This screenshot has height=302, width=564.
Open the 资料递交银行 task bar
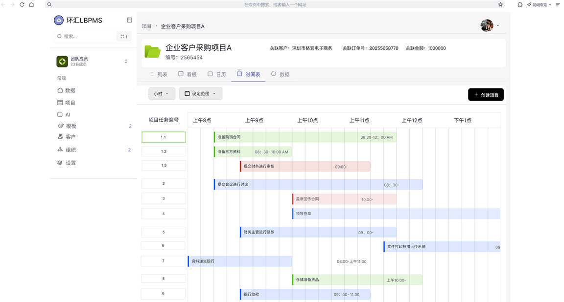(x=240, y=261)
